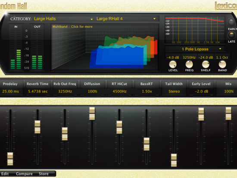Open the Large RHall 4 preset arrow

click(154, 19)
